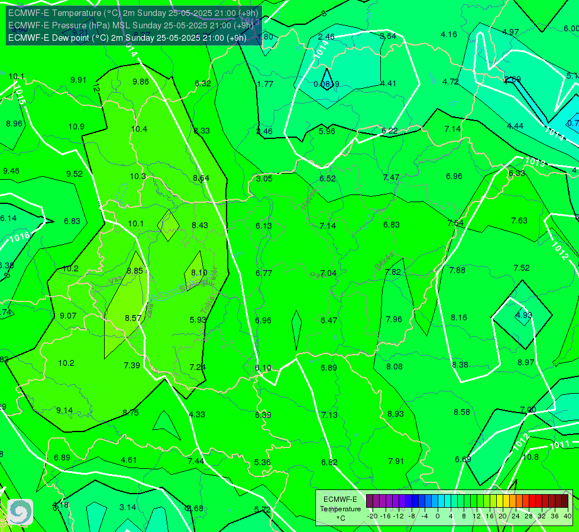Click the 1013 pressure contour label
579x532 pixels.
[535, 162]
